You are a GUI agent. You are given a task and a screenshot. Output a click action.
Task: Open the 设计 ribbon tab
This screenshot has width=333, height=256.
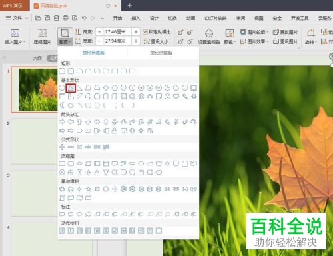[154, 18]
